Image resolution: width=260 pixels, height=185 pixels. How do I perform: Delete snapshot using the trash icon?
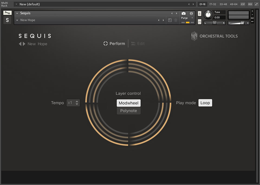(176, 20)
